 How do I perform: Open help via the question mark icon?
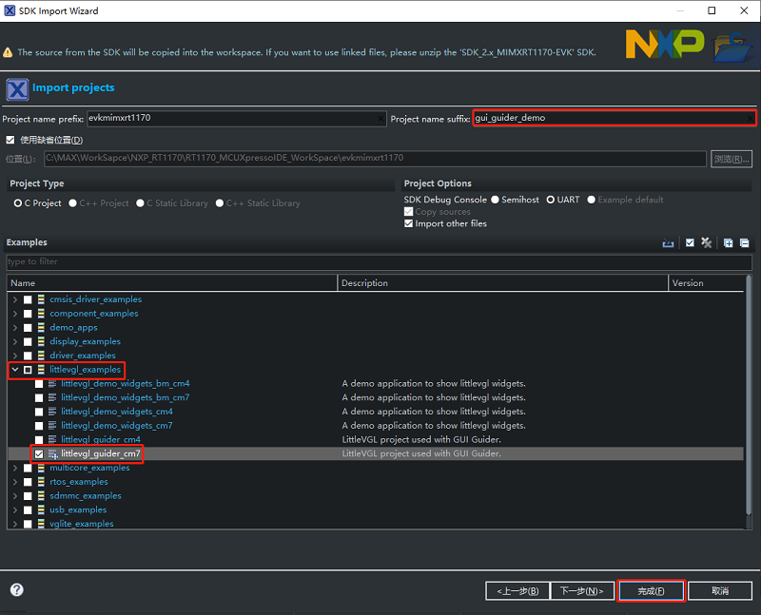tap(17, 589)
